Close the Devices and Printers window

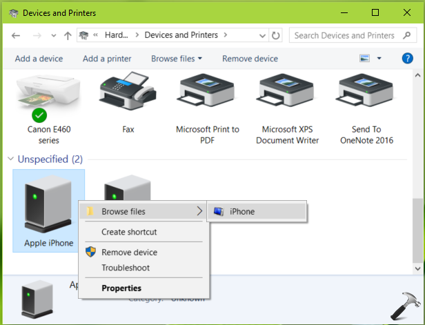click(407, 12)
